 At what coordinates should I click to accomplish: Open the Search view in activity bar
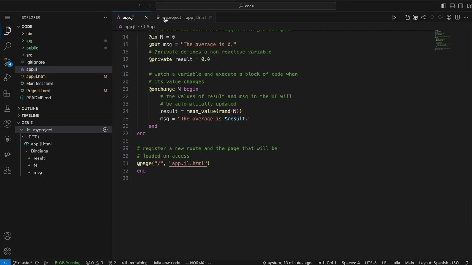(7, 46)
